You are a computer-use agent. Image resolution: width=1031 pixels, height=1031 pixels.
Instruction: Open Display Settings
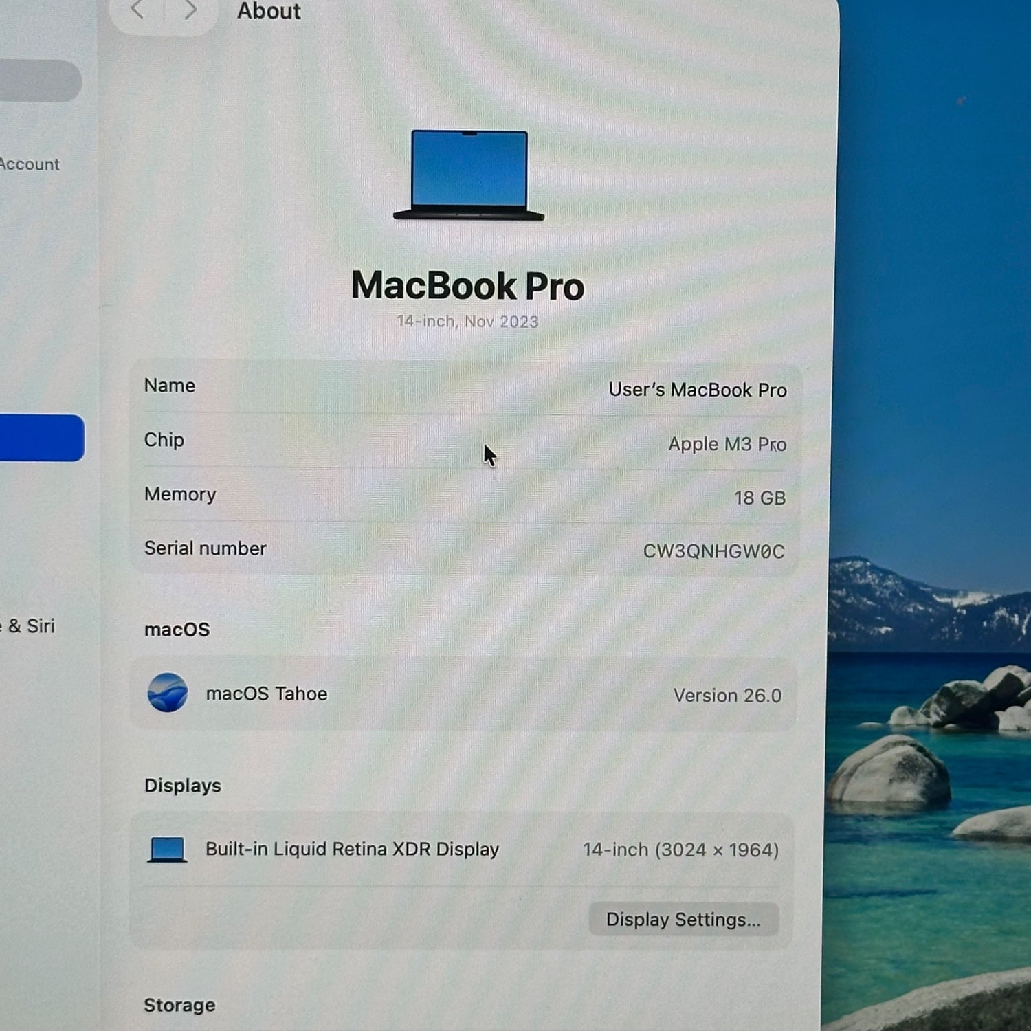pyautogui.click(x=683, y=919)
